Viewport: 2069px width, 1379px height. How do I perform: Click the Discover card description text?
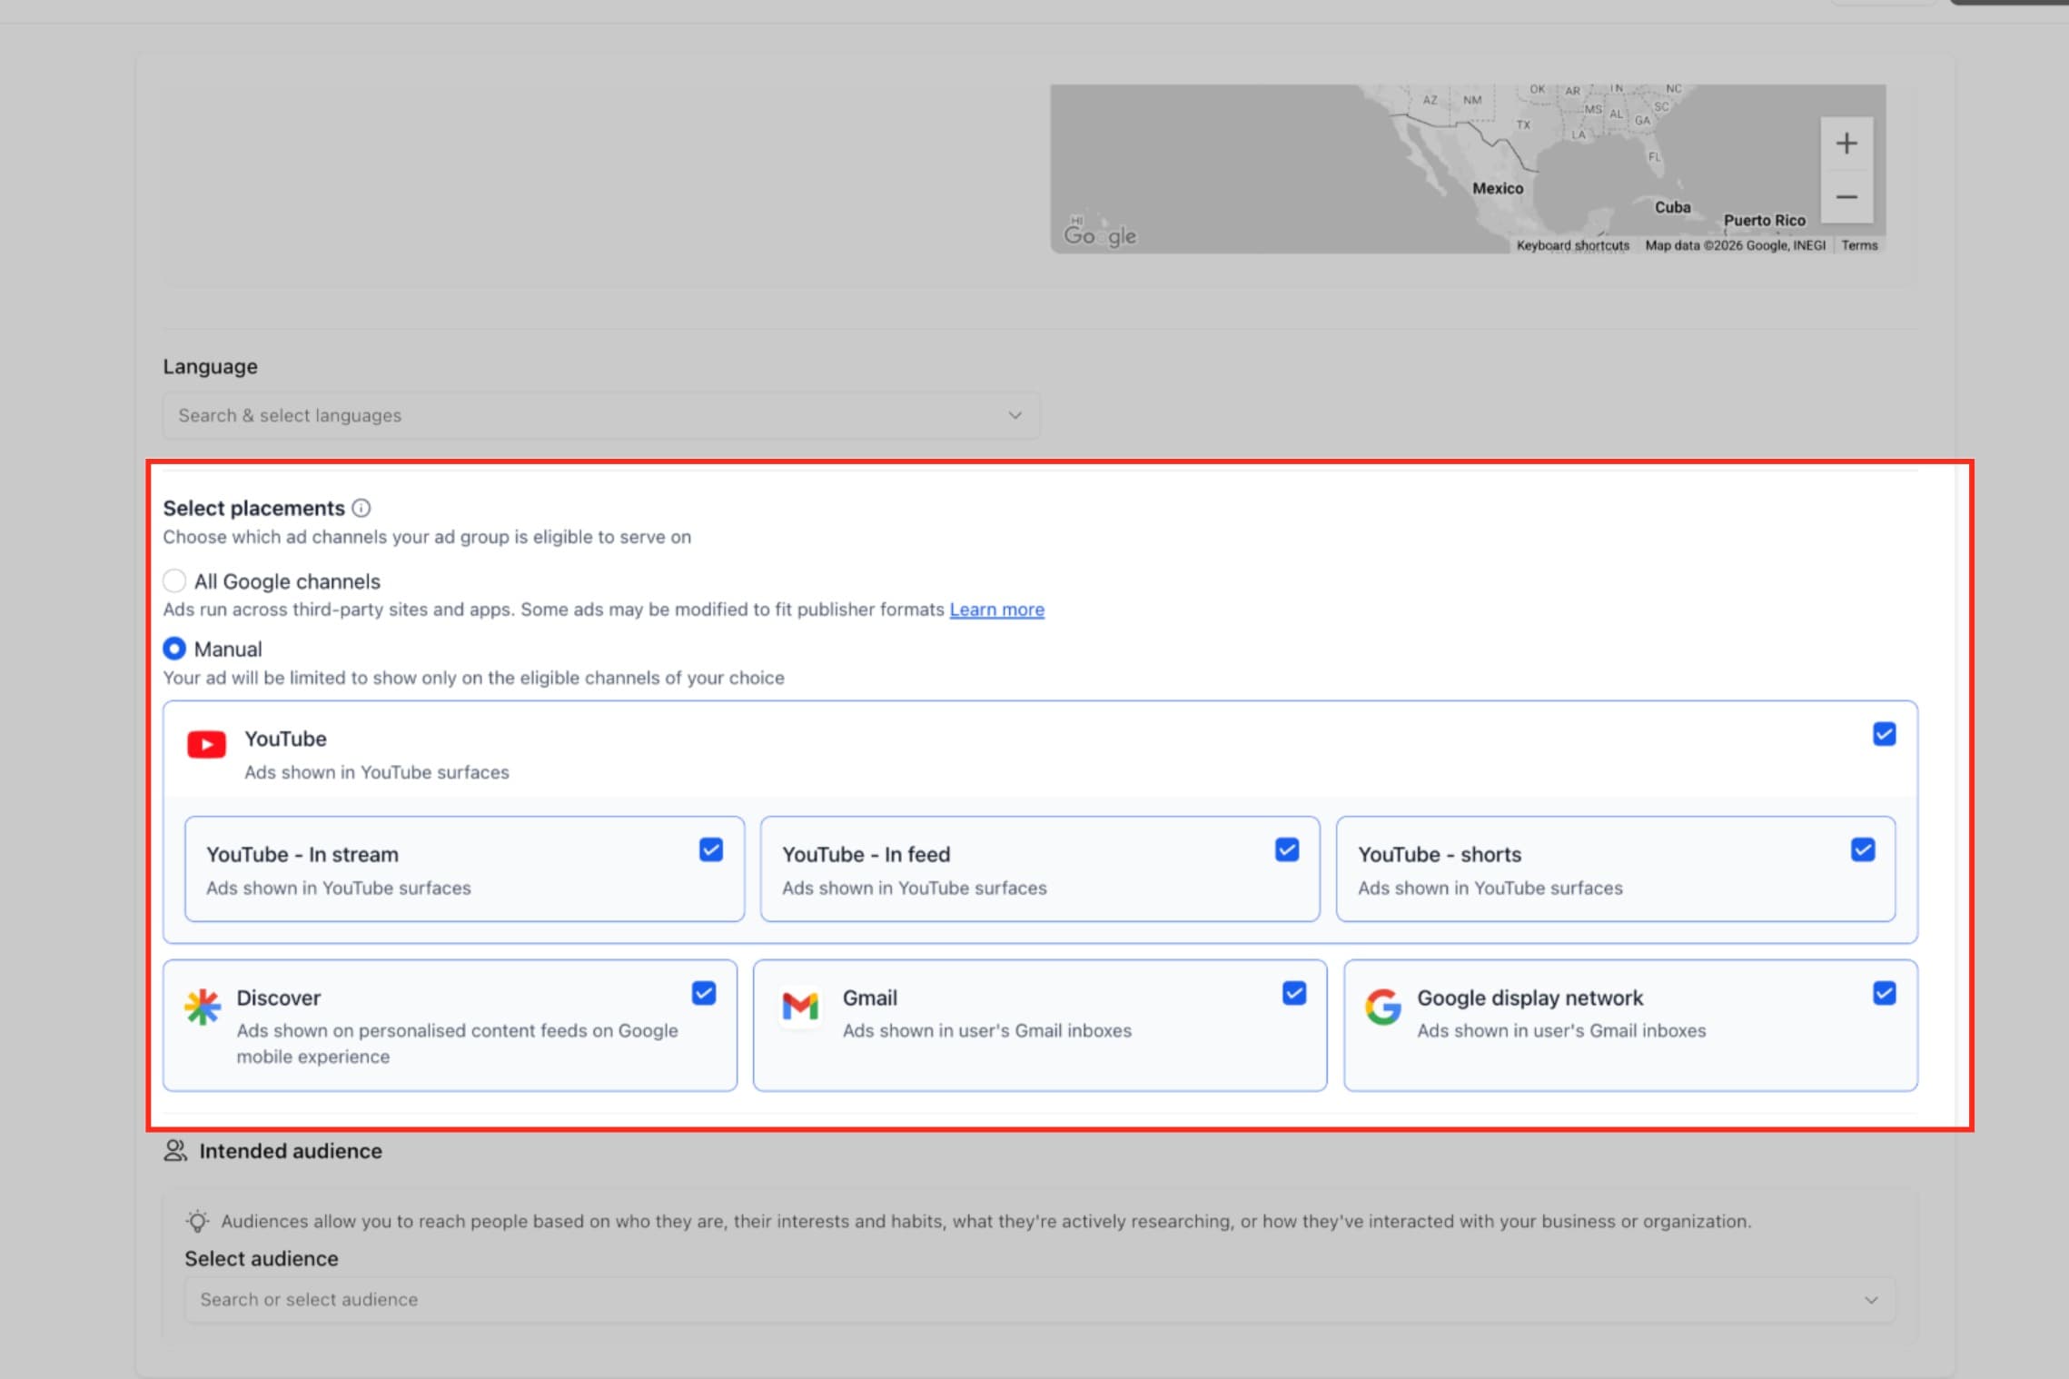(458, 1044)
